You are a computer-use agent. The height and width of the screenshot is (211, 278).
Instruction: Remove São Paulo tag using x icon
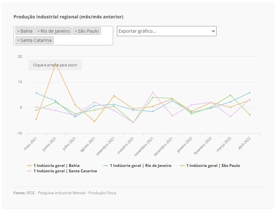pos(76,31)
